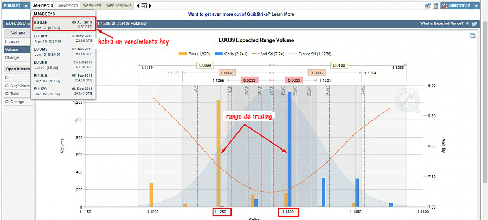Click the lightning bolt icon in header

click(x=468, y=24)
